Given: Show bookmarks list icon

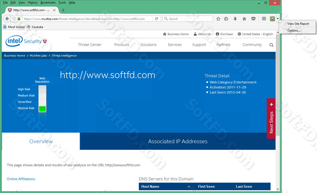Looking at the screenshot, I should pos(226,19).
